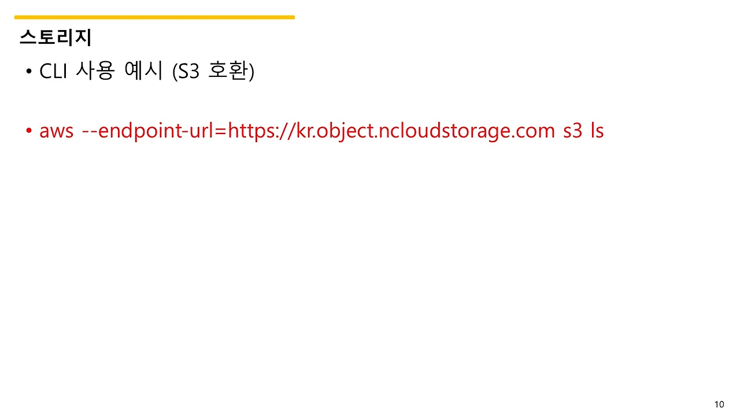Click the red bullet before aws

29,131
